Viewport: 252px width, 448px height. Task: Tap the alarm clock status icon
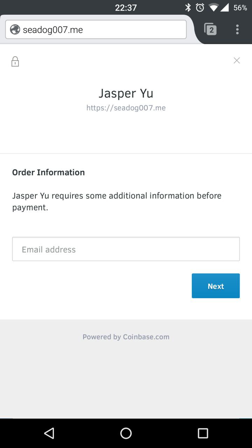click(x=200, y=7)
